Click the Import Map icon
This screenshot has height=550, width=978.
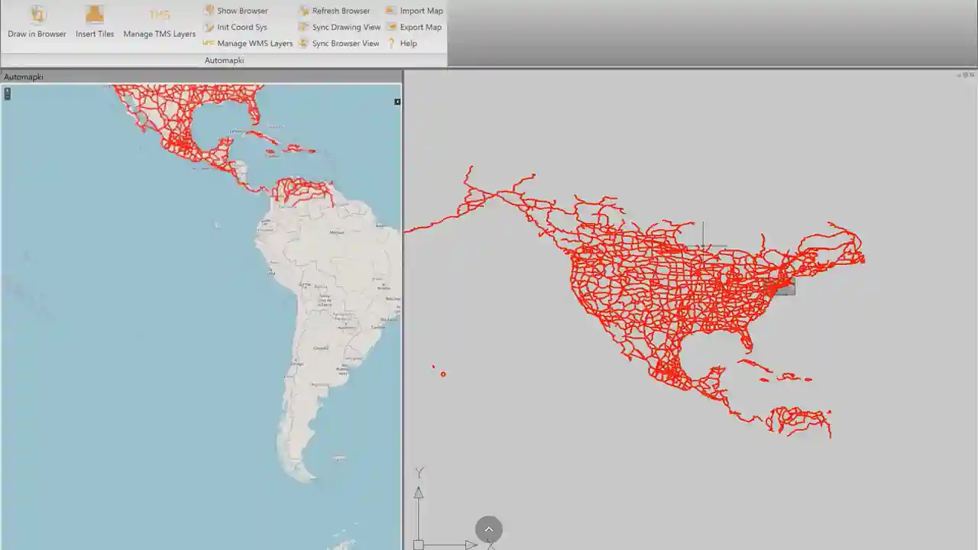pyautogui.click(x=391, y=11)
